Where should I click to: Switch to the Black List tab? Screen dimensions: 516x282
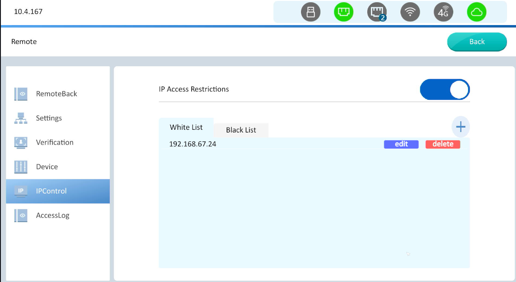[241, 130]
